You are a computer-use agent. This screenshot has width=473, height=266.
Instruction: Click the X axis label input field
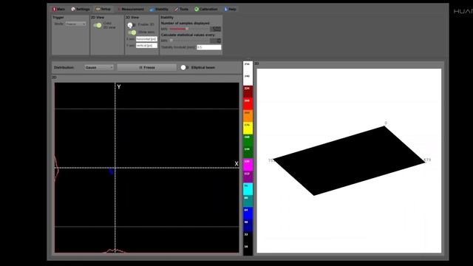click(146, 39)
